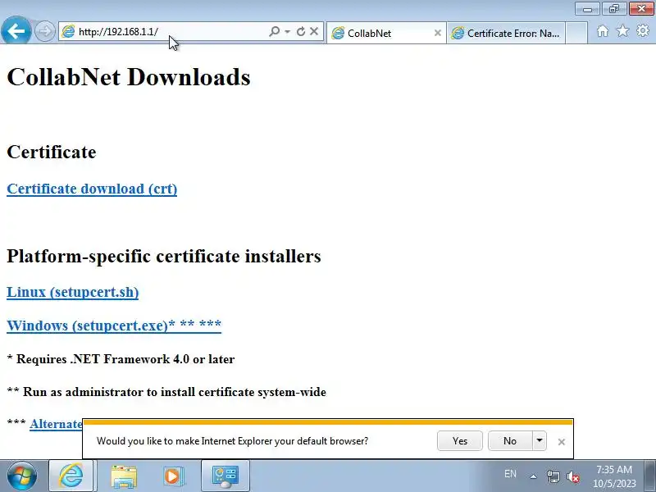656x492 pixels.
Task: Minimize the Internet Explorer window
Action: tap(587, 9)
